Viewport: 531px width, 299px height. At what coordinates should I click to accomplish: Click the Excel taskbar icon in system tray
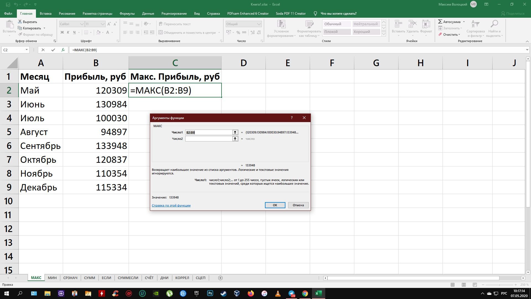pos(318,293)
